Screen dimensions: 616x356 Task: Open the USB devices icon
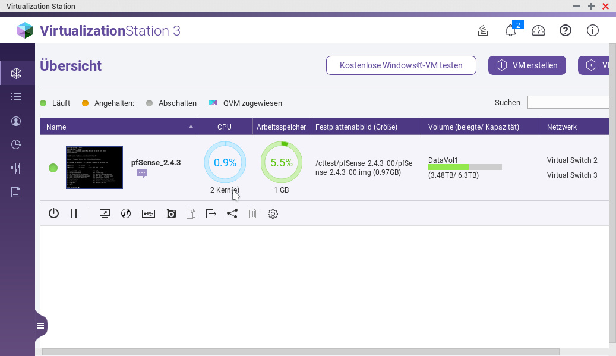149,213
